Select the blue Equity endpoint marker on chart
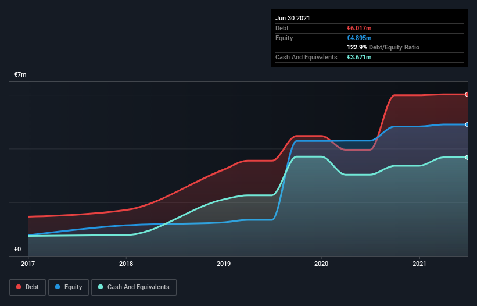Viewport: 477px width, 306px height. pyautogui.click(x=467, y=124)
